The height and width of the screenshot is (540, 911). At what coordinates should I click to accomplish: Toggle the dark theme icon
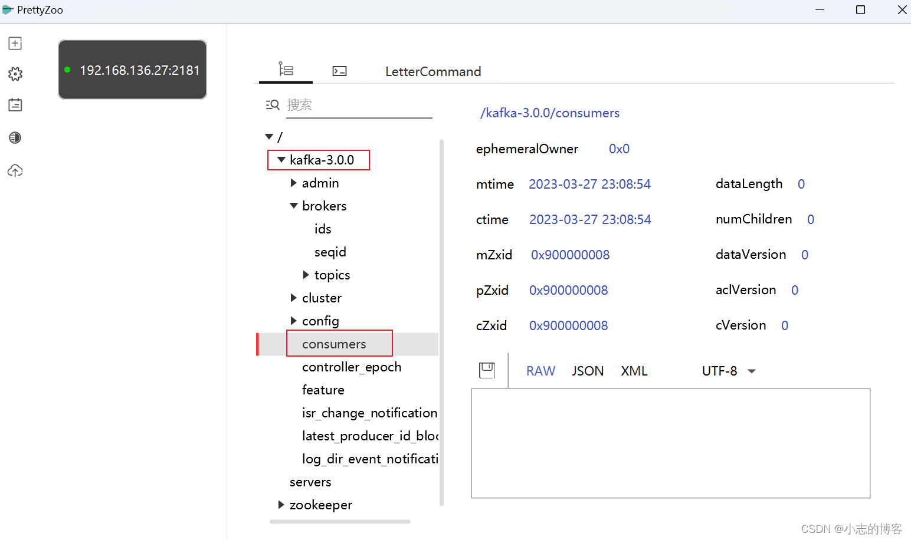click(15, 137)
